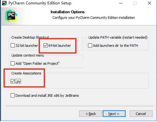Viewport: 157px width, 122px height.
Task: Enable the 32-bit launcher desktop shortcut
Action: 13,45
